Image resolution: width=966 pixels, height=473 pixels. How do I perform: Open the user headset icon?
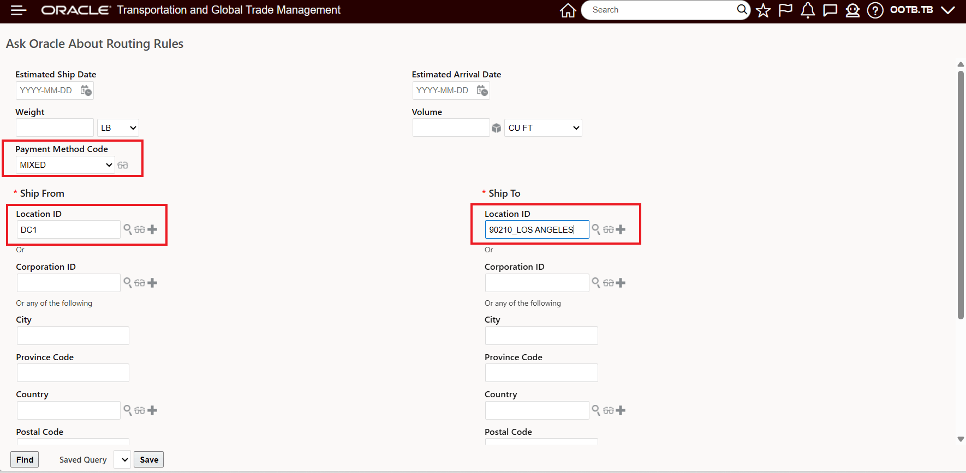click(852, 10)
